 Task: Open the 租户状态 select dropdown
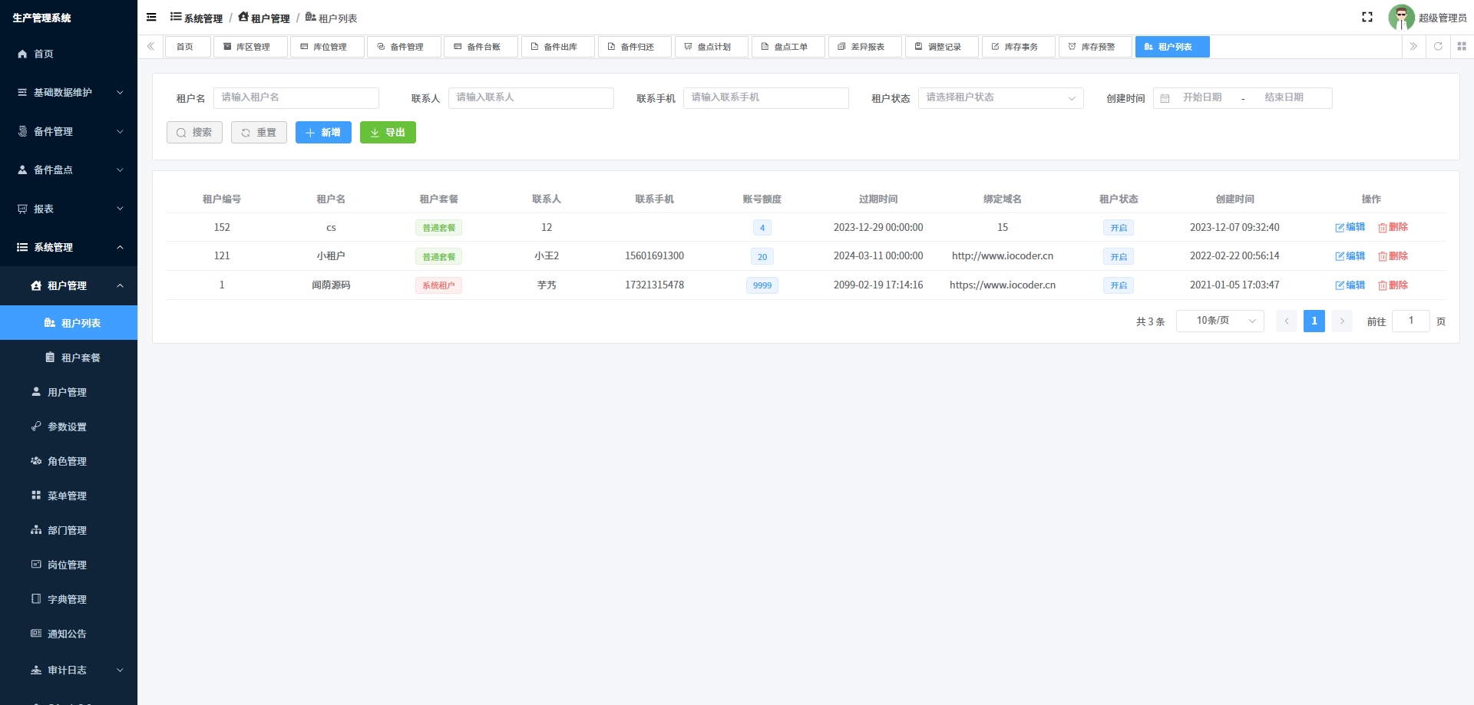pyautogui.click(x=1000, y=98)
